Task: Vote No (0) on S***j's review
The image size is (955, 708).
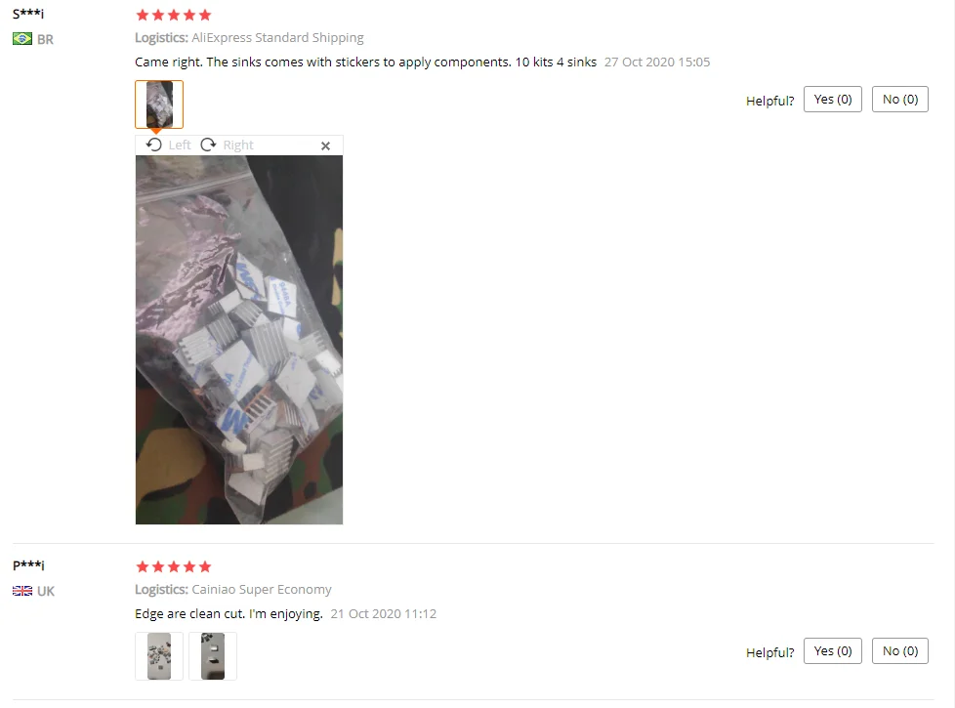Action: (x=900, y=100)
